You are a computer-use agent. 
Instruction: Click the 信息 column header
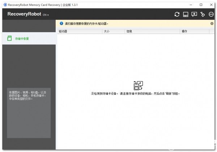[x=152, y=31]
